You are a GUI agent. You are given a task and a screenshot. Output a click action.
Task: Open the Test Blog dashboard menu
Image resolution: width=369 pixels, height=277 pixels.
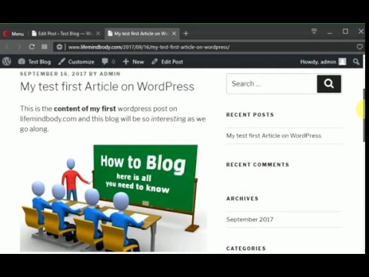pos(34,62)
